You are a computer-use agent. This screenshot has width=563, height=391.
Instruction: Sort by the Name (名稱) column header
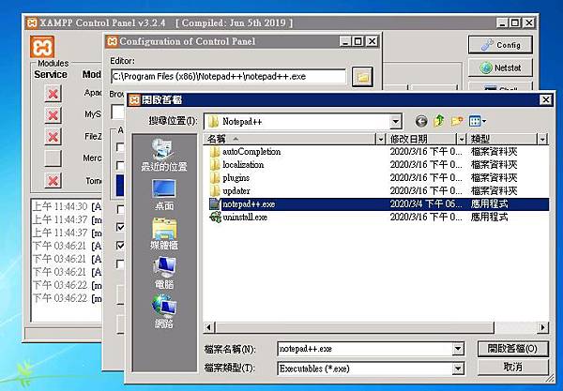pyautogui.click(x=290, y=139)
